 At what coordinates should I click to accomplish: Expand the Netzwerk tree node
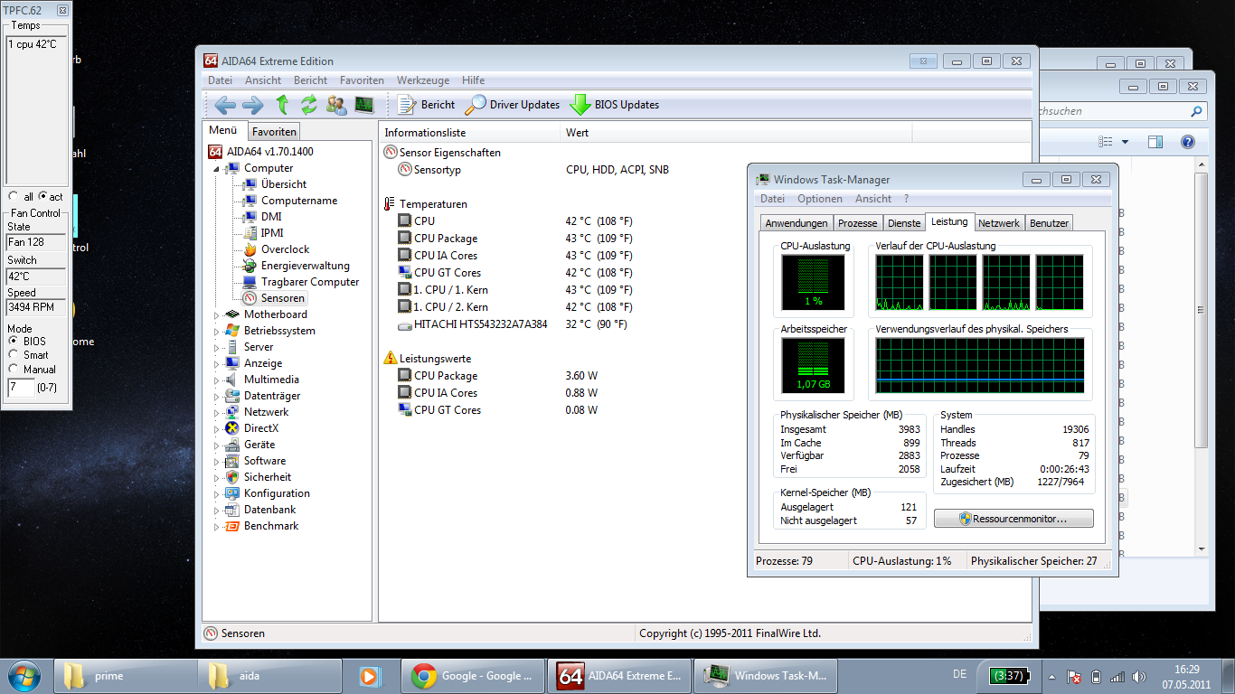pyautogui.click(x=217, y=412)
